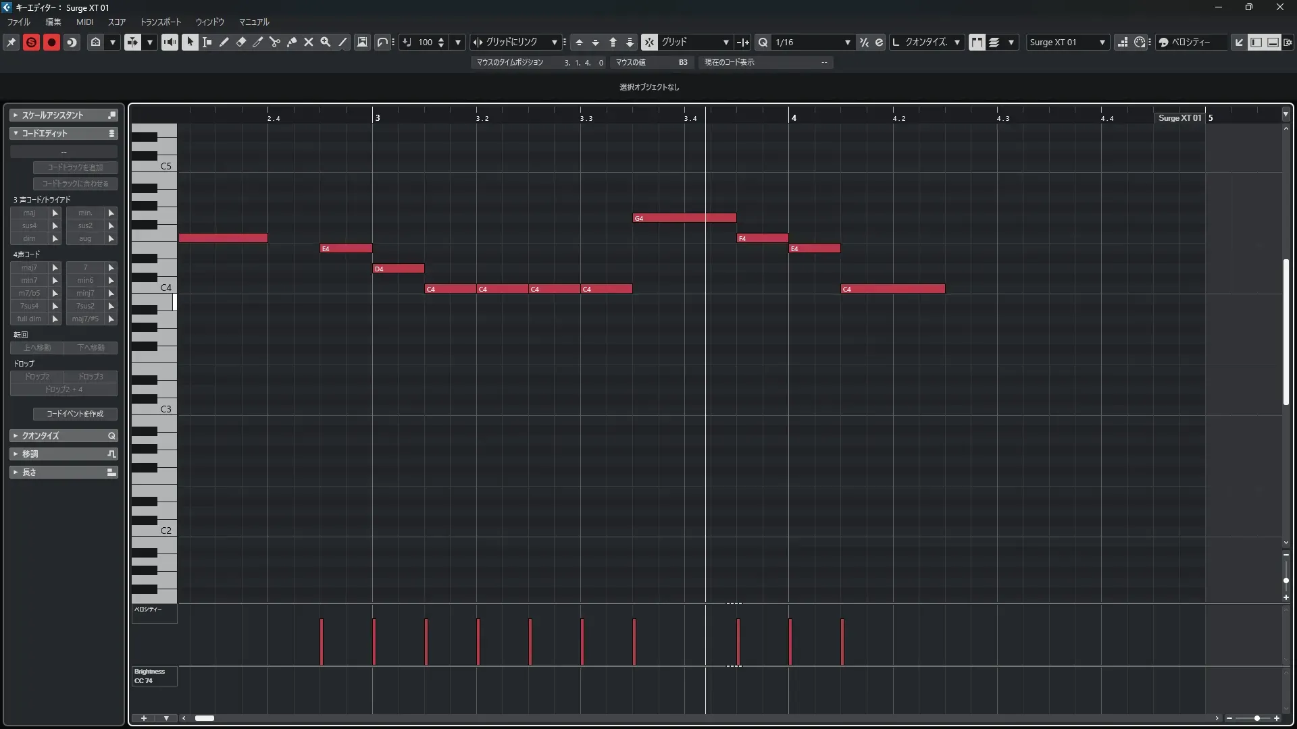Click the Object Selection arrow tool

click(x=190, y=42)
